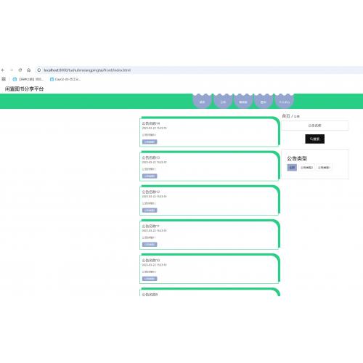Viewport: 363px width, 363px height.
Task: Open the first bookmark in the bookmarks bar
Action: (x=28, y=79)
